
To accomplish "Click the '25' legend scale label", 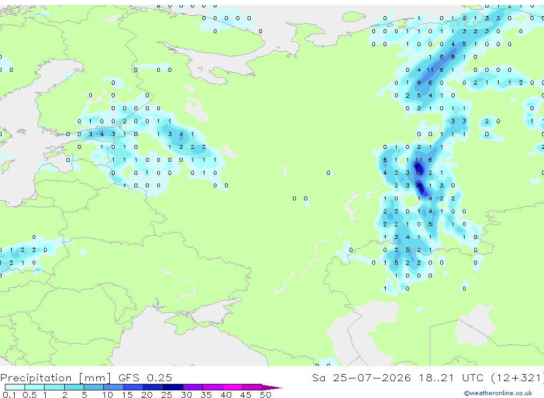I will [x=166, y=395].
